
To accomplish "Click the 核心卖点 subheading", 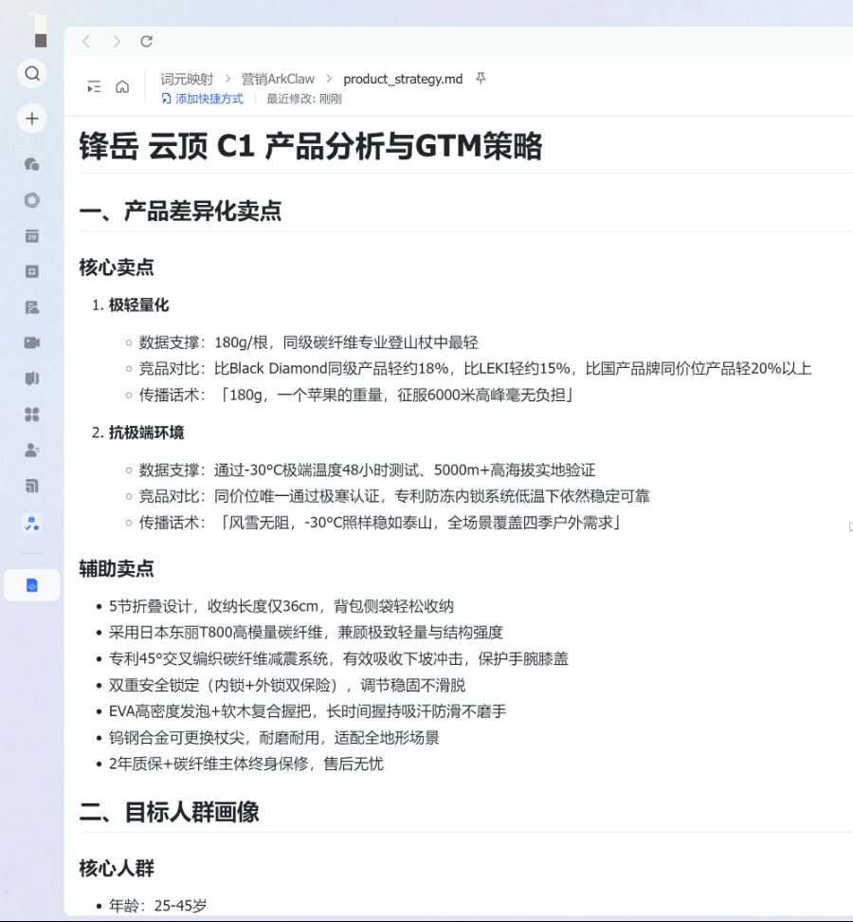I will click(117, 267).
